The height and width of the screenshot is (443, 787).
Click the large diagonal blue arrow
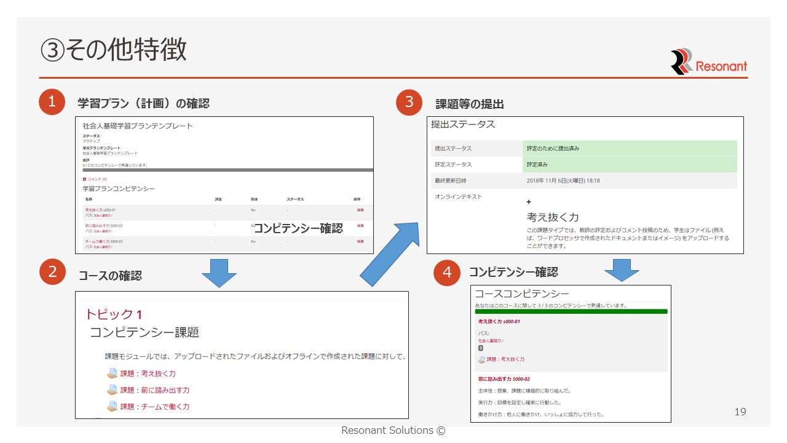(x=389, y=253)
